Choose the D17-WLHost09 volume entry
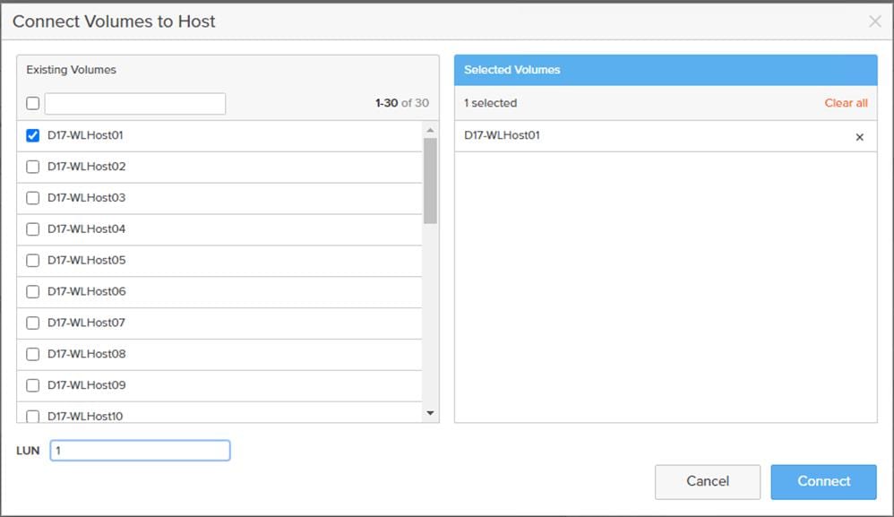894x517 pixels. pyautogui.click(x=87, y=385)
